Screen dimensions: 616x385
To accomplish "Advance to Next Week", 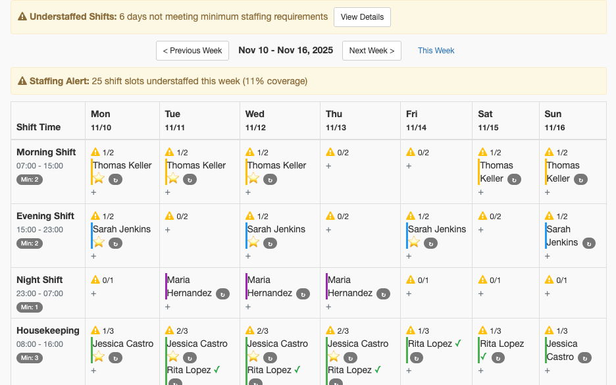I will (372, 51).
